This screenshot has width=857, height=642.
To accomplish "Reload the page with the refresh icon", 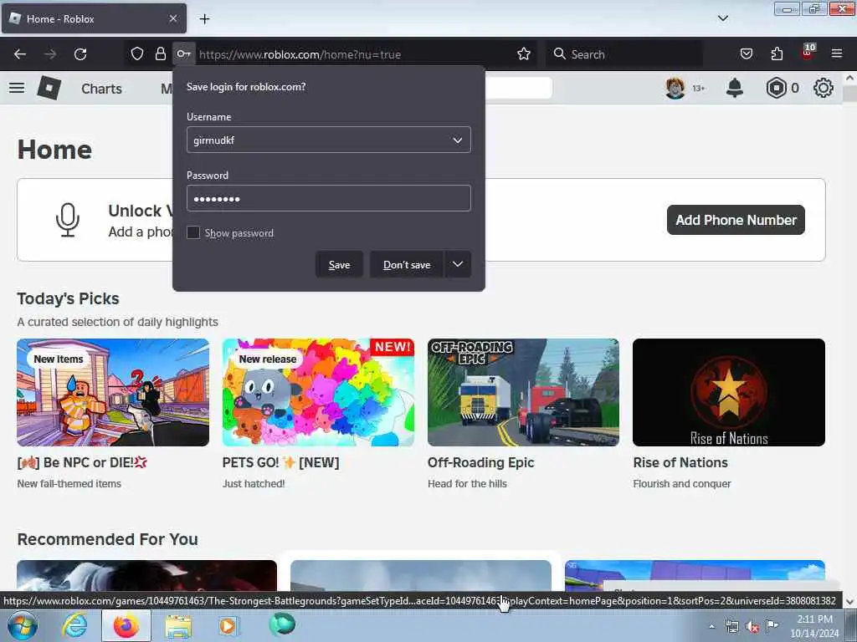I will click(x=80, y=54).
